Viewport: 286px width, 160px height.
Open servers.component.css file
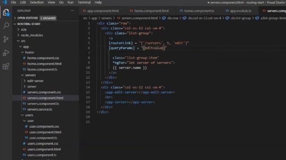[44, 92]
